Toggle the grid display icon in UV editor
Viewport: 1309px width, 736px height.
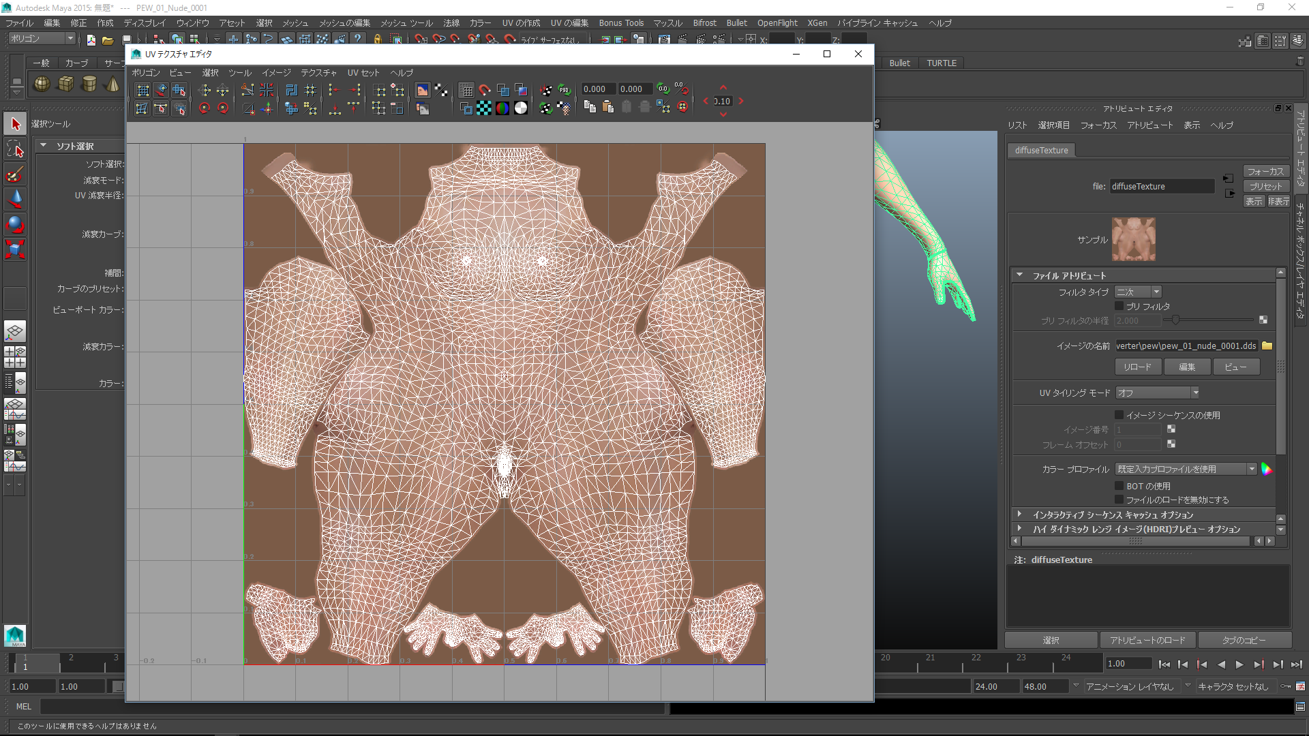coord(466,90)
